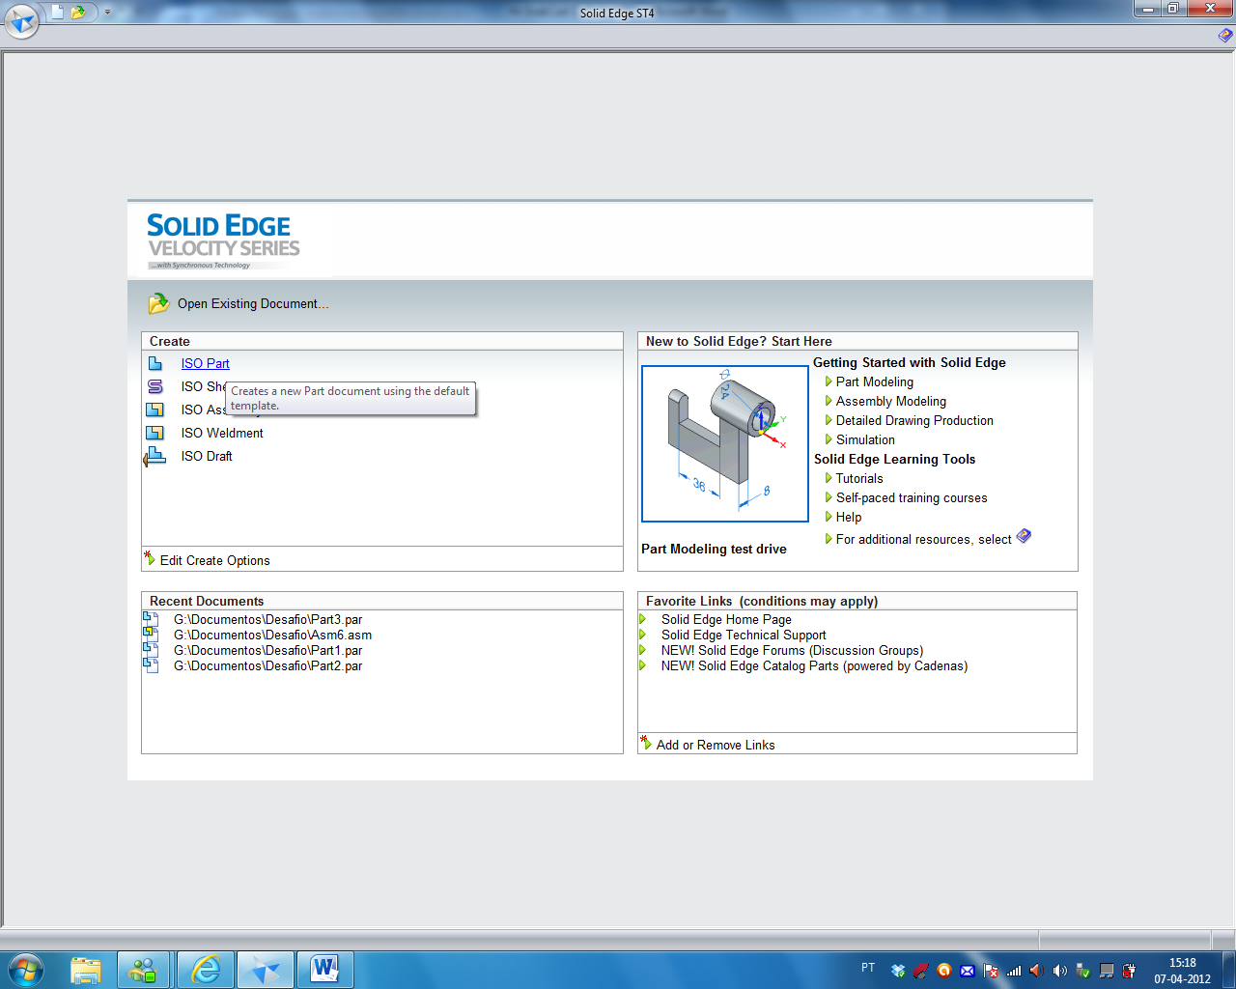Expand the Part Modeling getting started topic
Screen dimensions: 1236x989
click(x=874, y=382)
